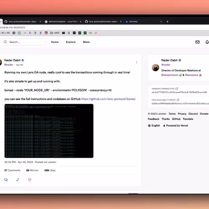The height and width of the screenshot is (209, 209).
Task: View the 25 Mirrors list
Action: coord(32,170)
